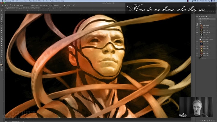
Task: Toggle visibility of Layer 44 copy
Action: 197,25
